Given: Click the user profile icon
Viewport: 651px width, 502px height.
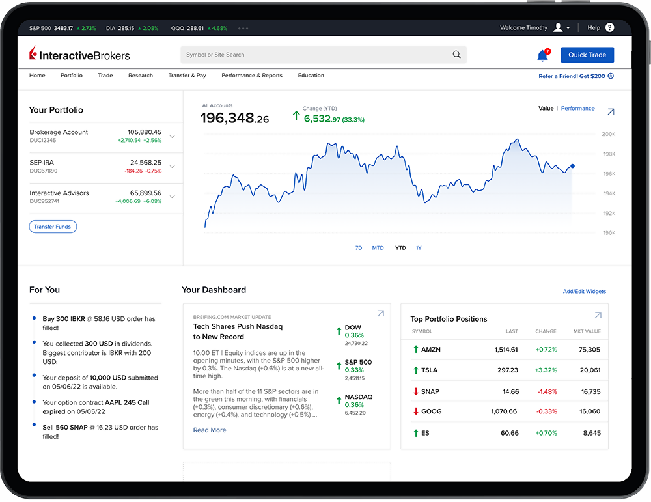Looking at the screenshot, I should tap(559, 28).
